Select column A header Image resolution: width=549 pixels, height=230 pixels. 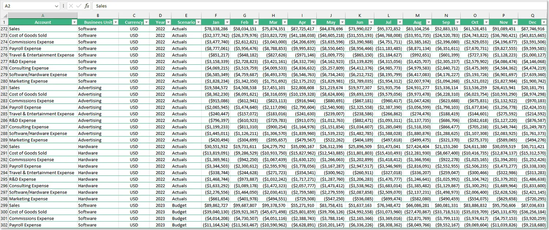coord(42,15)
